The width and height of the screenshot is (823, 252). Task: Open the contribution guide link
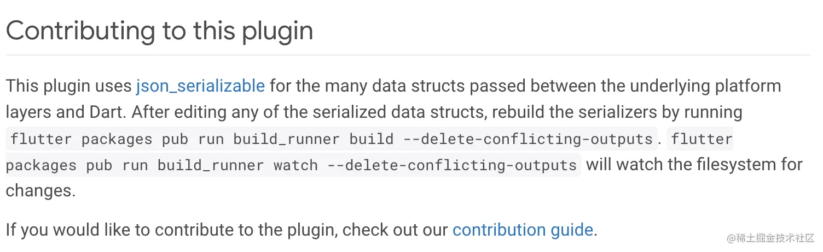[x=523, y=230]
